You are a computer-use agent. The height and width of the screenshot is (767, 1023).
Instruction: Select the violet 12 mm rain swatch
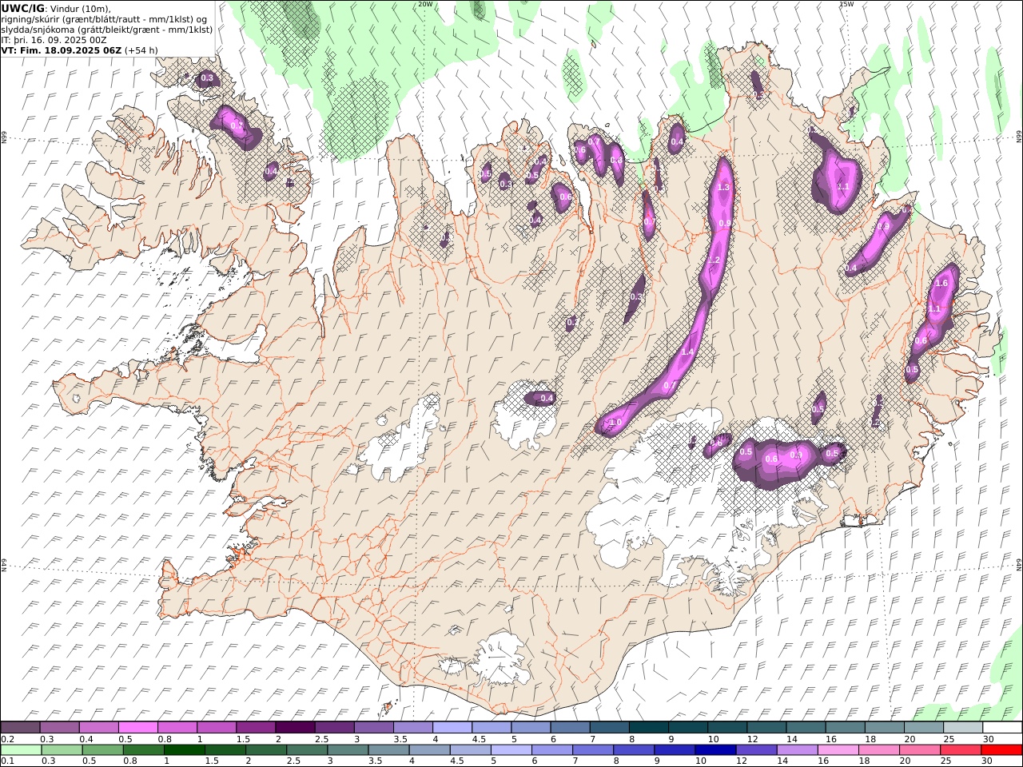(x=758, y=750)
